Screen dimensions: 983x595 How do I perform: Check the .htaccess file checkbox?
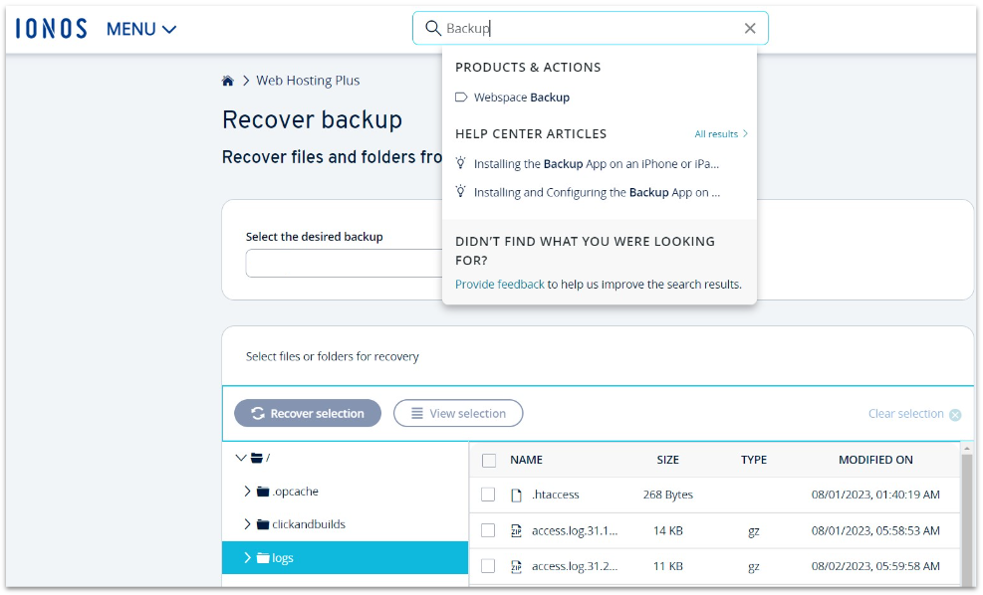click(x=487, y=495)
